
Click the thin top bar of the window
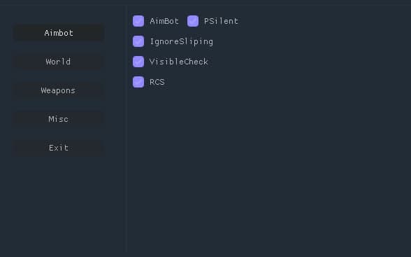tap(206, 2)
